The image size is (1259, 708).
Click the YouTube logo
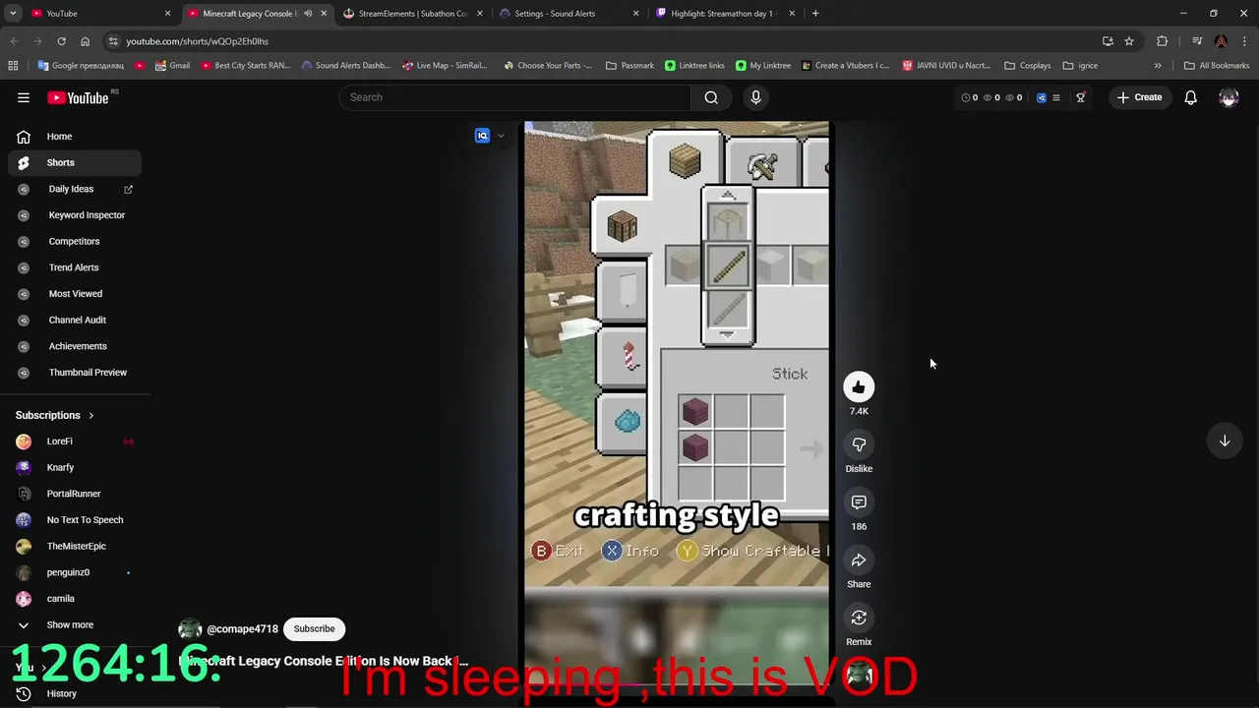[78, 97]
